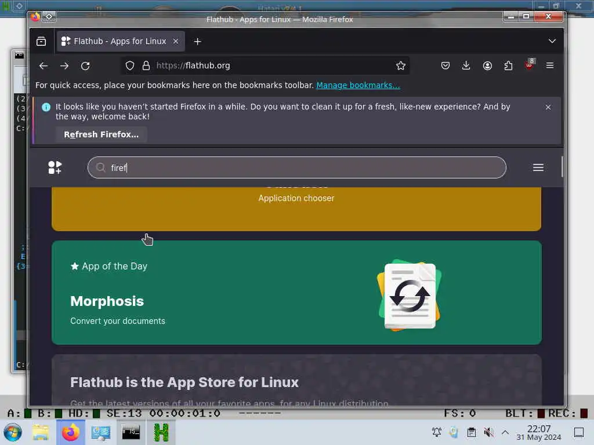
Task: Close the Flathub - Apps for Linux tab
Action: pyautogui.click(x=176, y=41)
